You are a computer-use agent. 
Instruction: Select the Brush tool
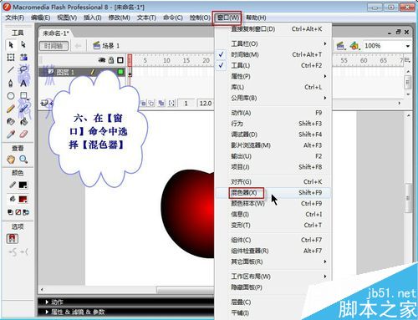[x=23, y=109]
